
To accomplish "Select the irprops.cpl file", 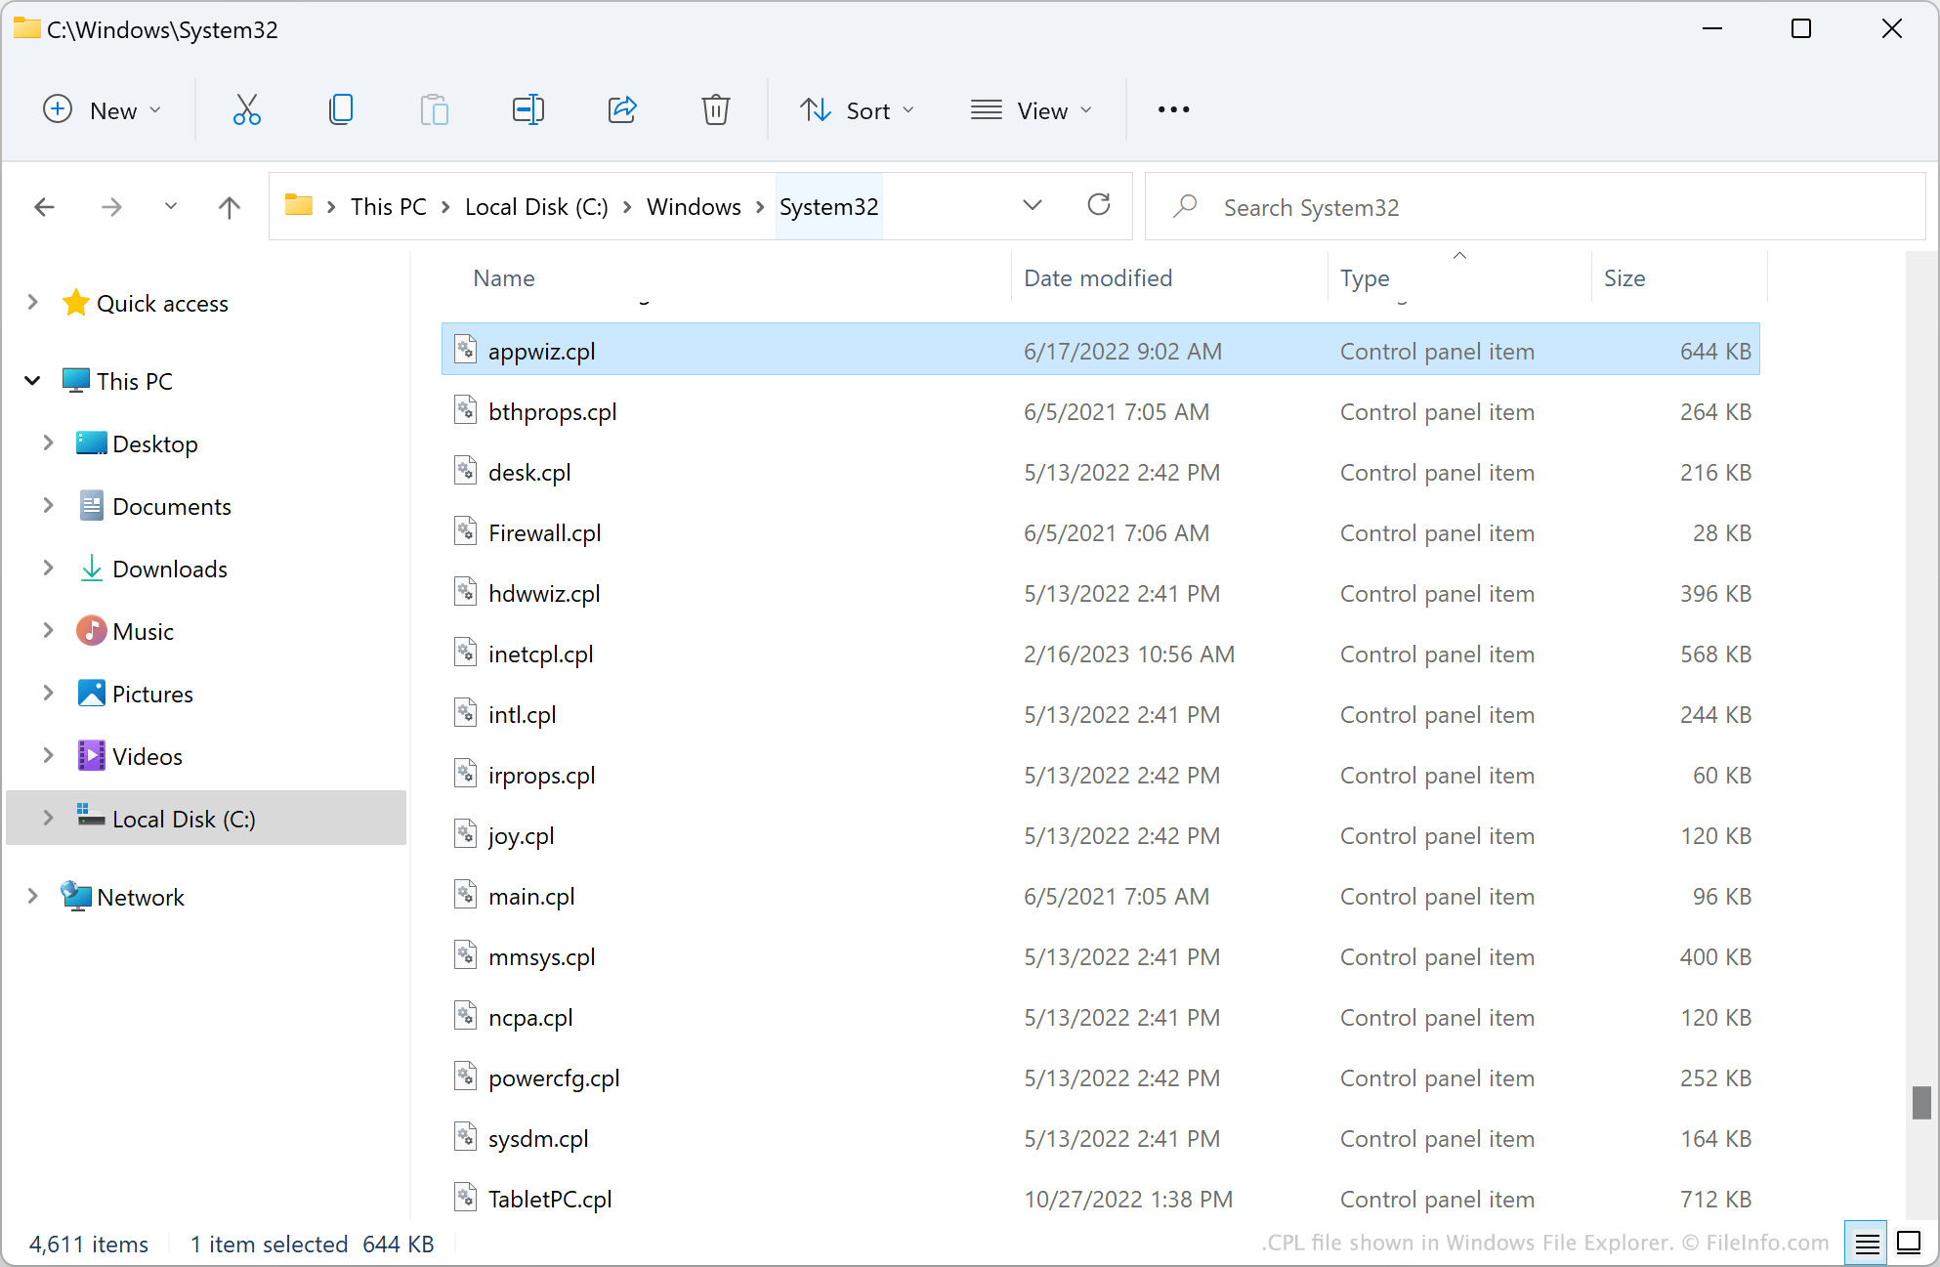I will pos(1100,775).
